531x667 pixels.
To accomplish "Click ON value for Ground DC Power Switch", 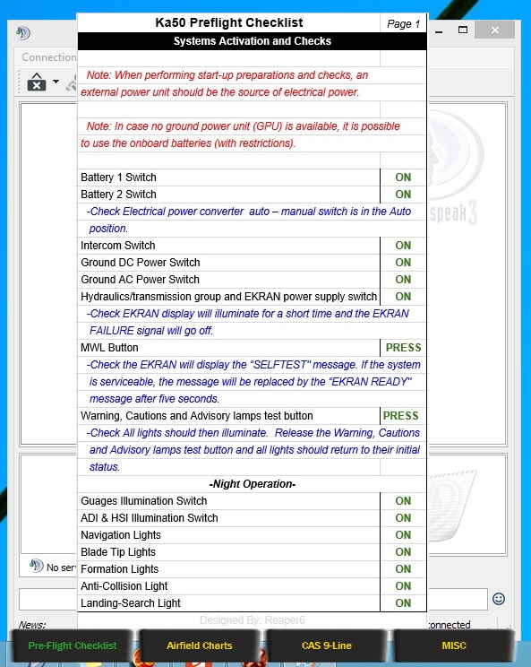I will point(403,263).
